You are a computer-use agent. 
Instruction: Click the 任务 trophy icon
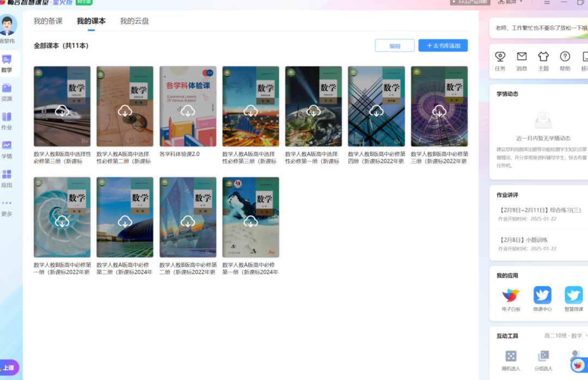click(x=500, y=60)
